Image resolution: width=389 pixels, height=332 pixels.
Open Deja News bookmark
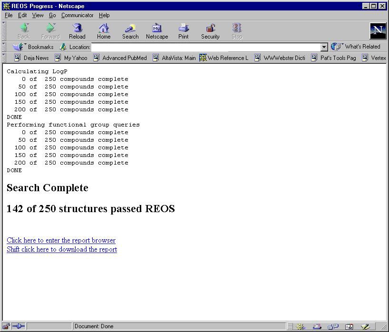[31, 58]
